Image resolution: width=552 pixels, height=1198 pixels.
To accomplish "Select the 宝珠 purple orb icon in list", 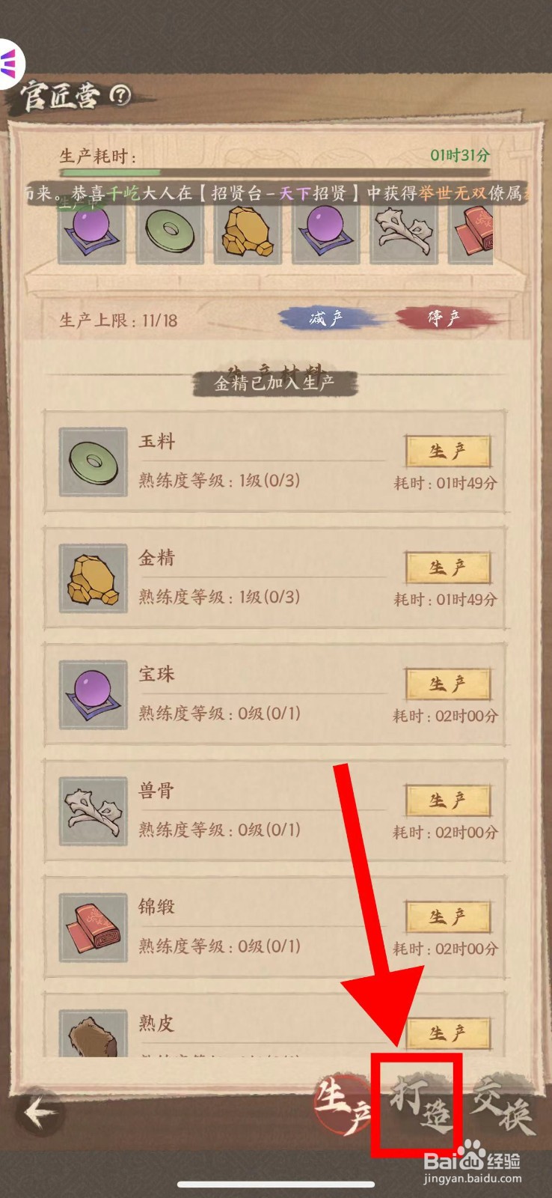I will coord(93,695).
